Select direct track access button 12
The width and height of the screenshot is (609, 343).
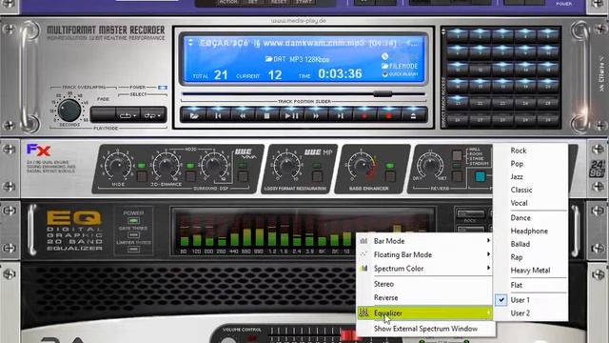click(x=480, y=69)
